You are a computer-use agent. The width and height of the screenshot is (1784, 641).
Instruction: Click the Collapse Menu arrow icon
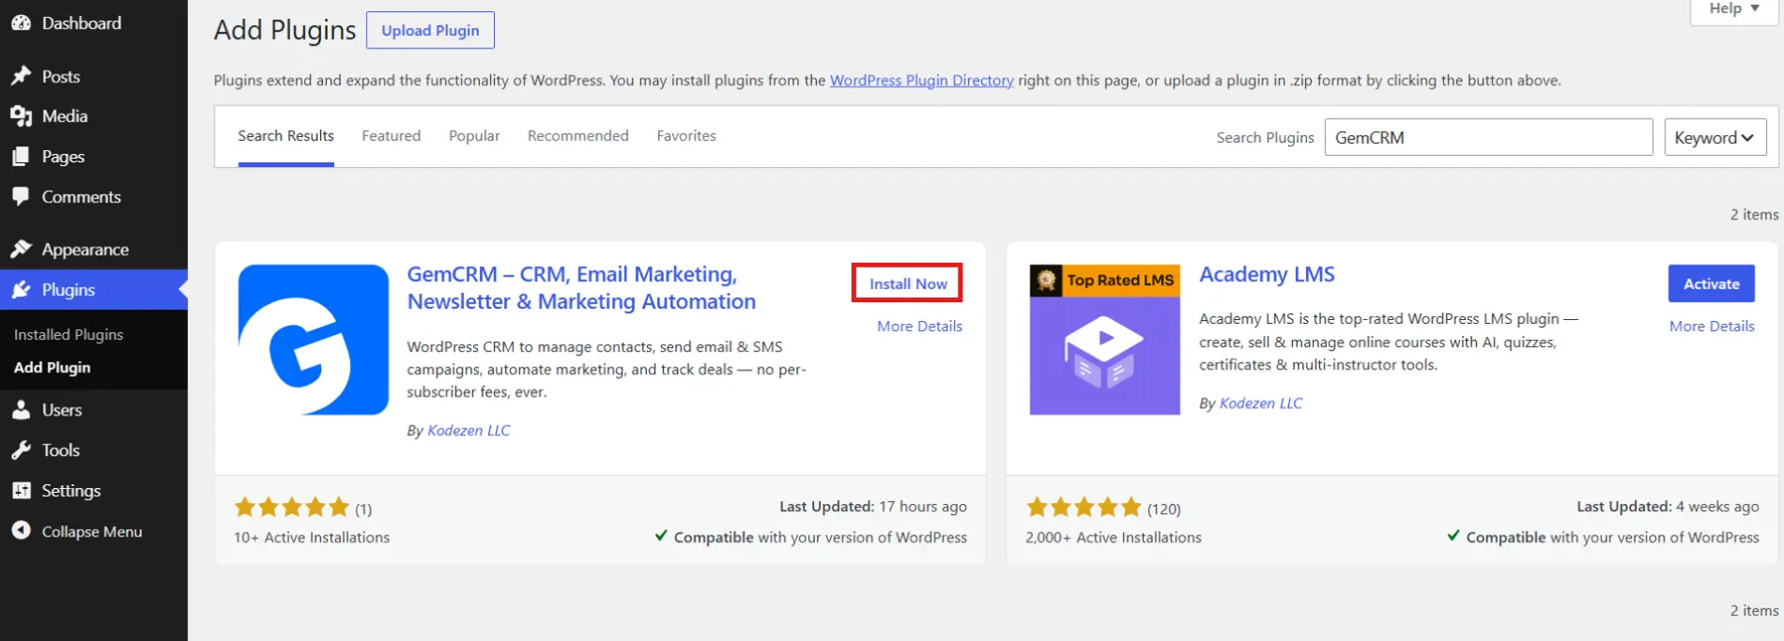pyautogui.click(x=21, y=530)
